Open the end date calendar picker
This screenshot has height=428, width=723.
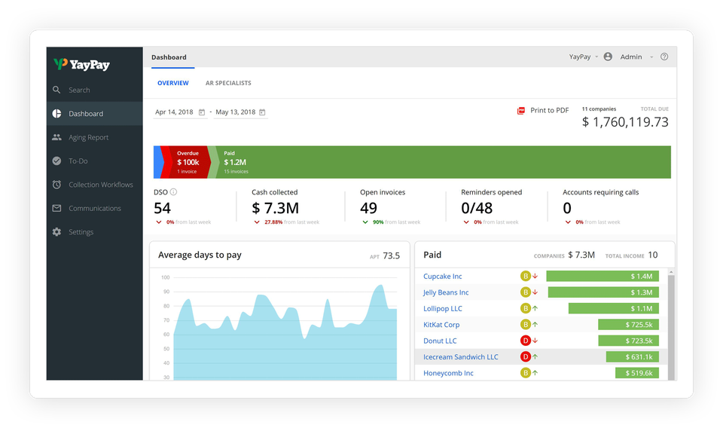tap(262, 112)
